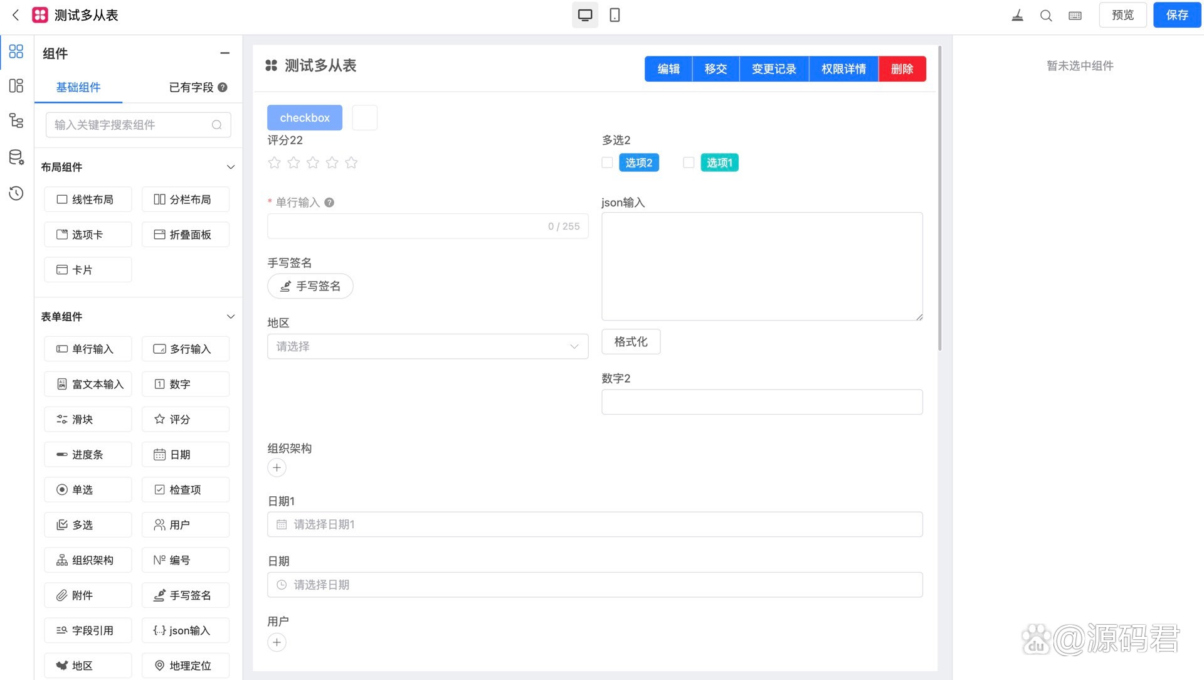Viewport: 1204px width, 680px height.
Task: Add the 附件 attachment component
Action: tap(88, 595)
